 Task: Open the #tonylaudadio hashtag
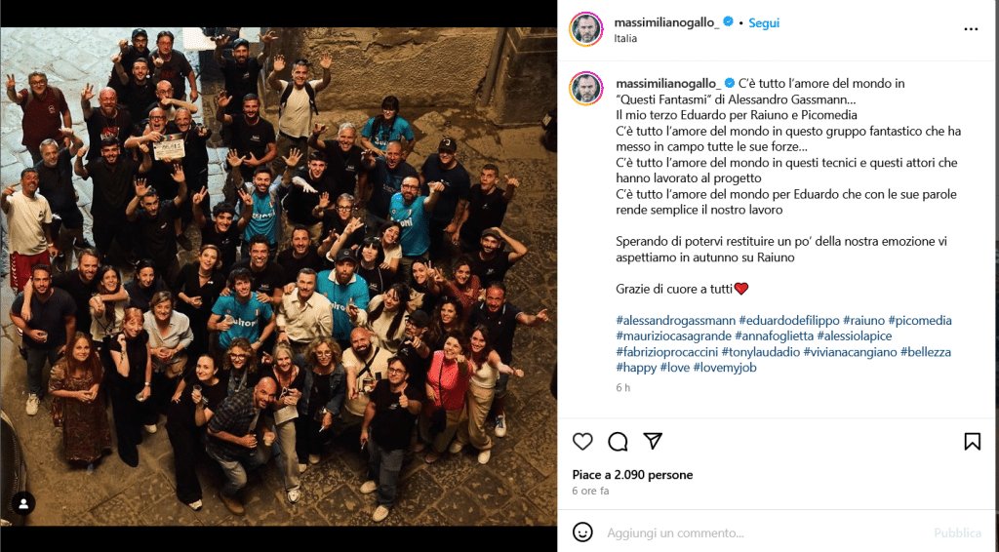click(761, 351)
